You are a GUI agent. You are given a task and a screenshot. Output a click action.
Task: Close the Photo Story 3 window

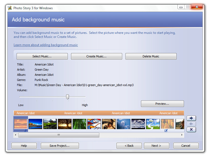(197, 7)
